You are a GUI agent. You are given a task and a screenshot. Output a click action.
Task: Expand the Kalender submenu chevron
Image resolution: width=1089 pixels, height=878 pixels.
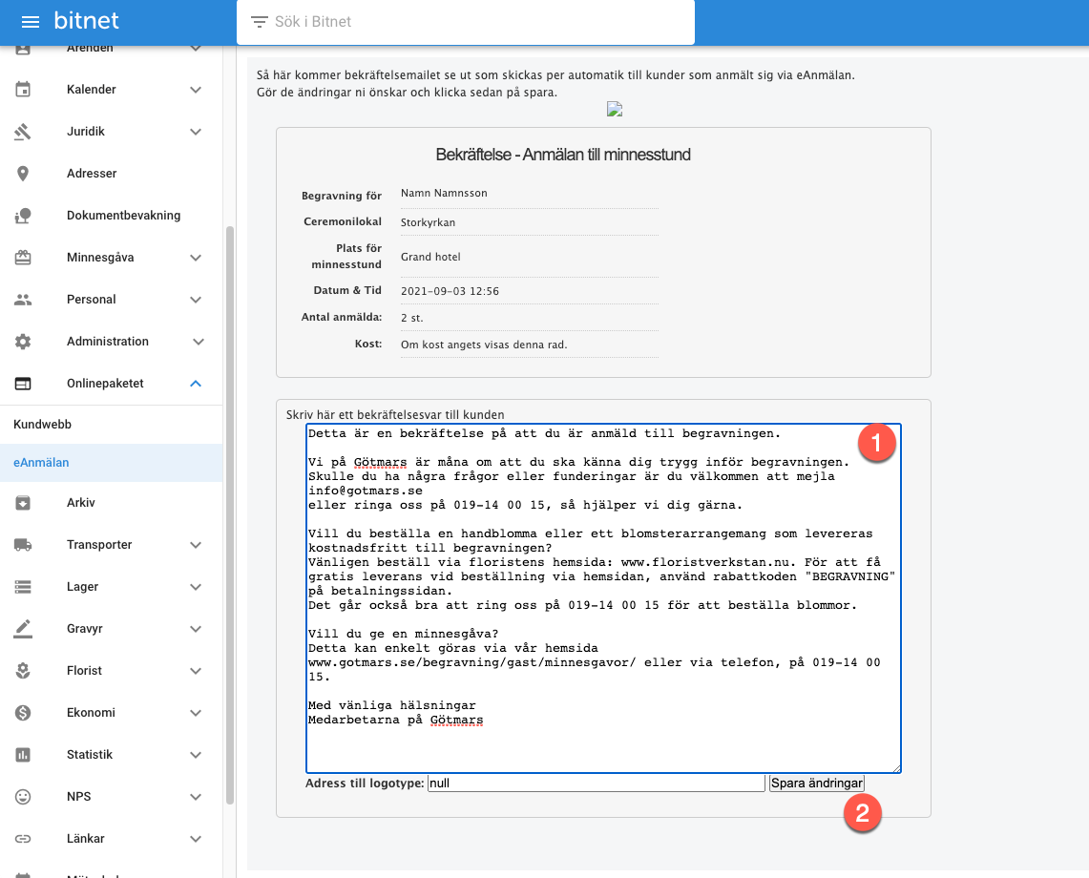click(x=196, y=90)
